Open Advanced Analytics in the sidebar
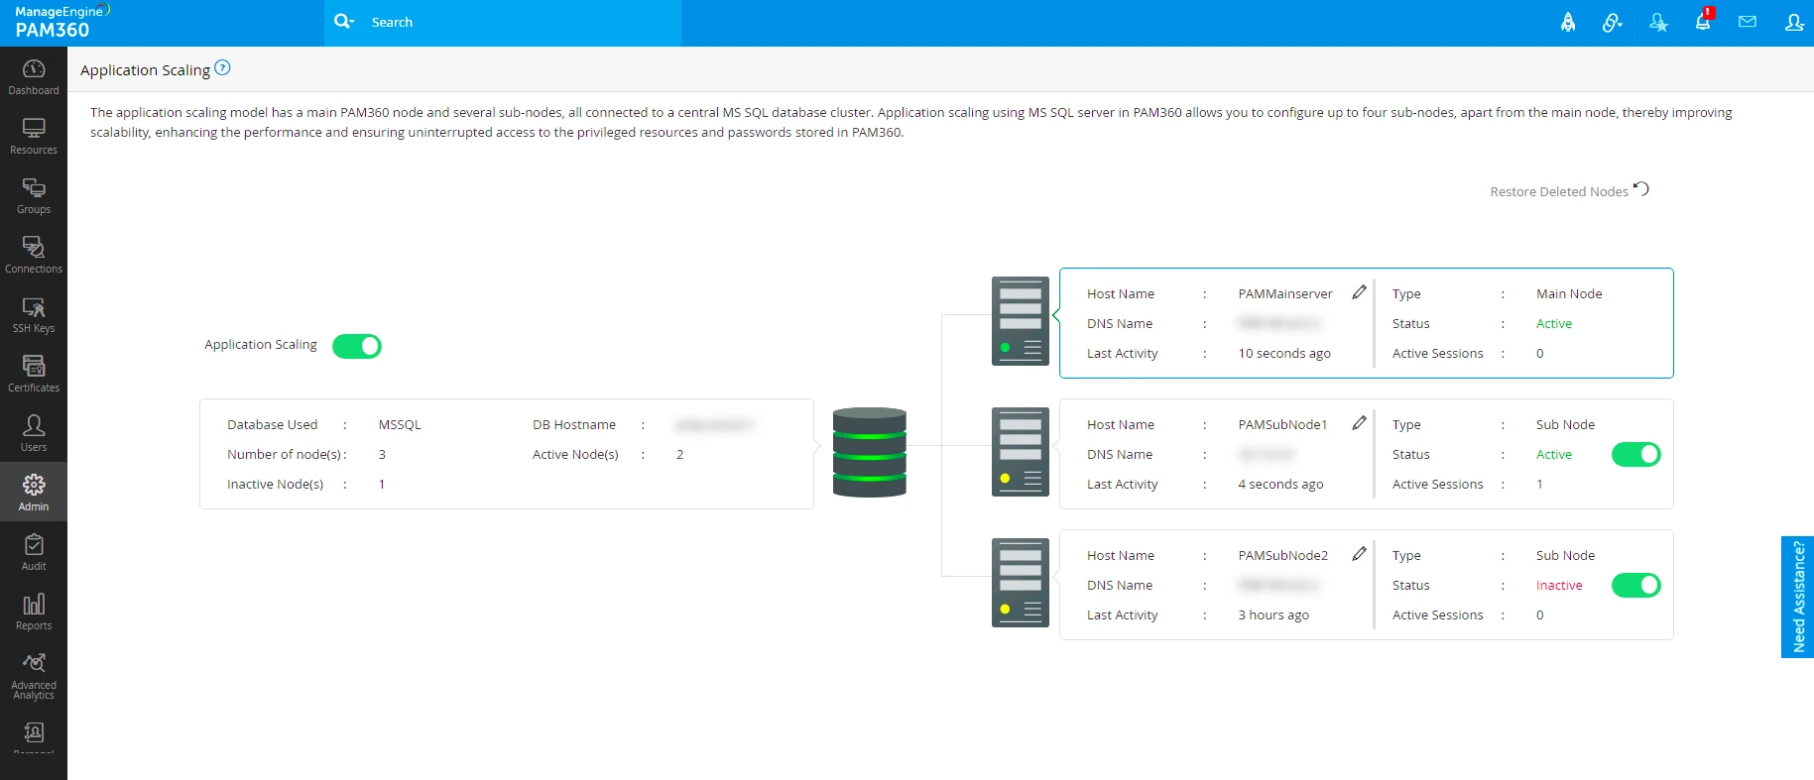The width and height of the screenshot is (1814, 780). pos(34,676)
